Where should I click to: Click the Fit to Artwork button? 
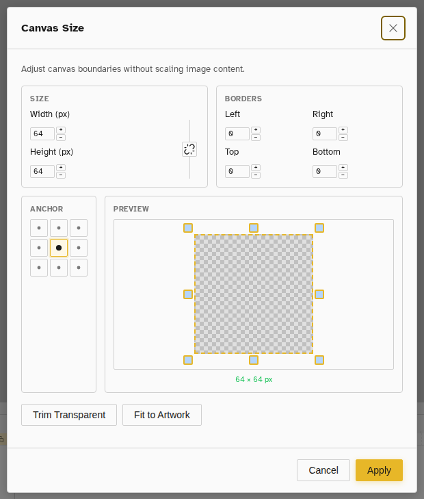162,415
